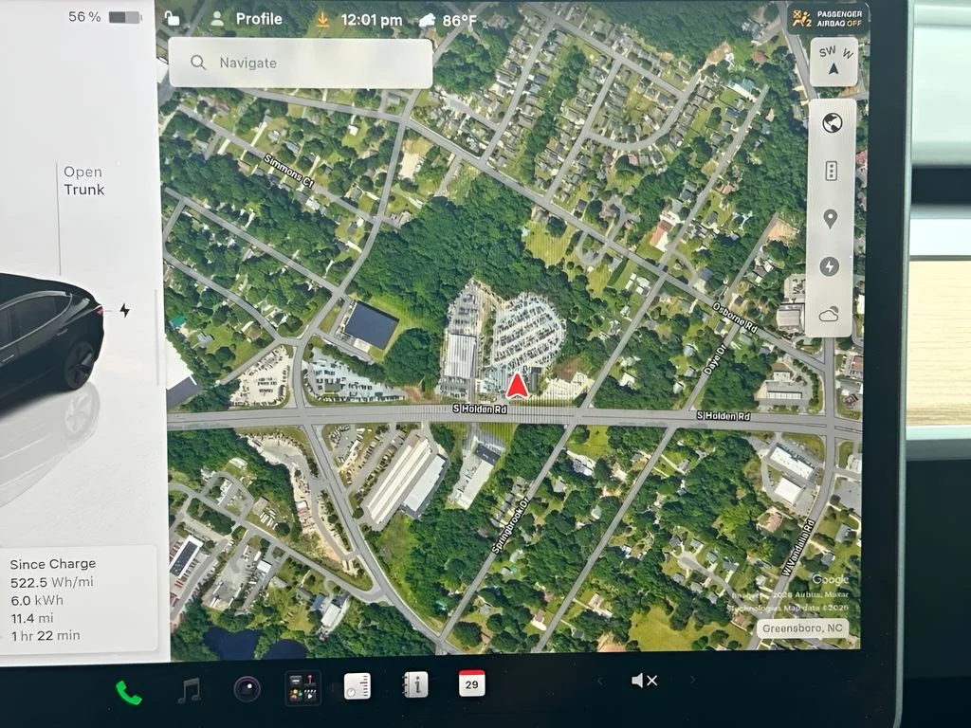Tap the magnifier icon in Navigate box

pos(198,63)
